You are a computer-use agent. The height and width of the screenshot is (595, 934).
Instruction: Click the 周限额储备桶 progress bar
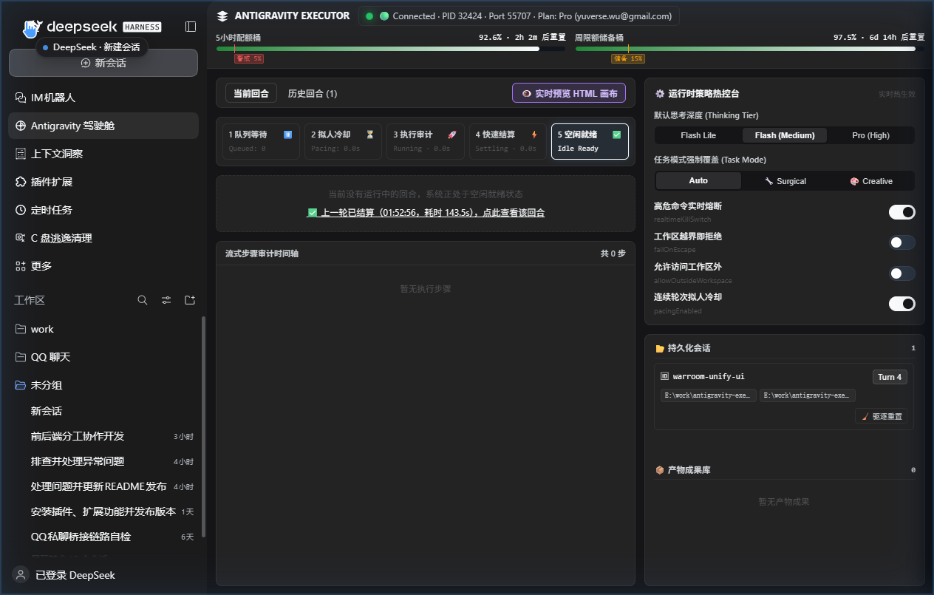point(750,49)
